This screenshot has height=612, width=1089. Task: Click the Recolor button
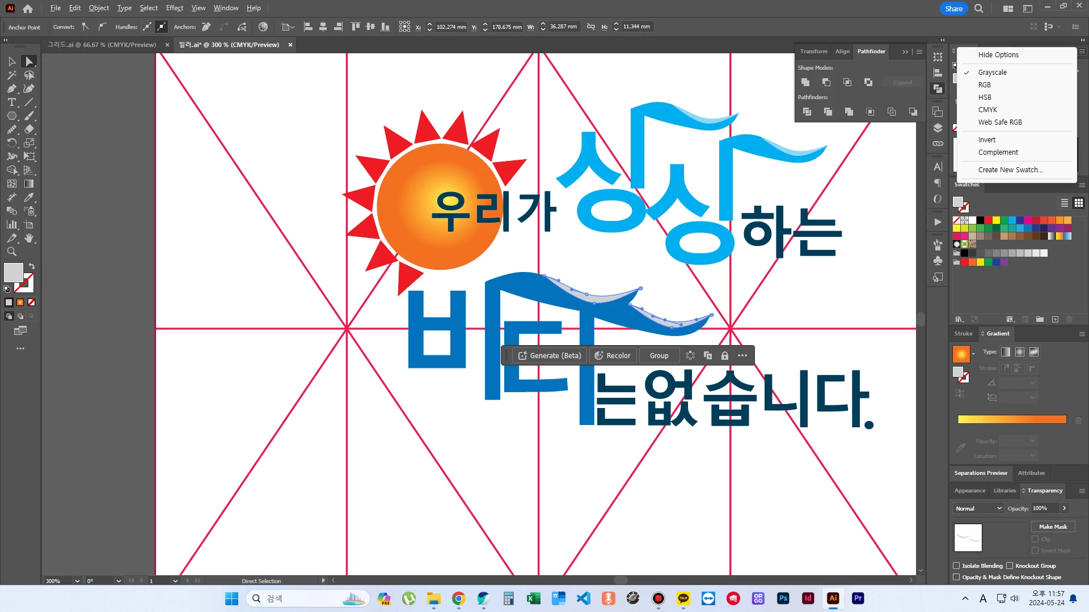click(613, 356)
